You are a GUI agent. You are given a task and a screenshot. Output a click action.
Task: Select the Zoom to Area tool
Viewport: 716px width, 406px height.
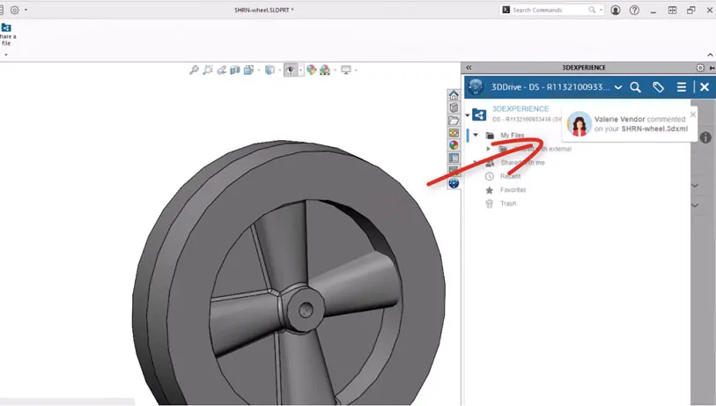point(208,70)
